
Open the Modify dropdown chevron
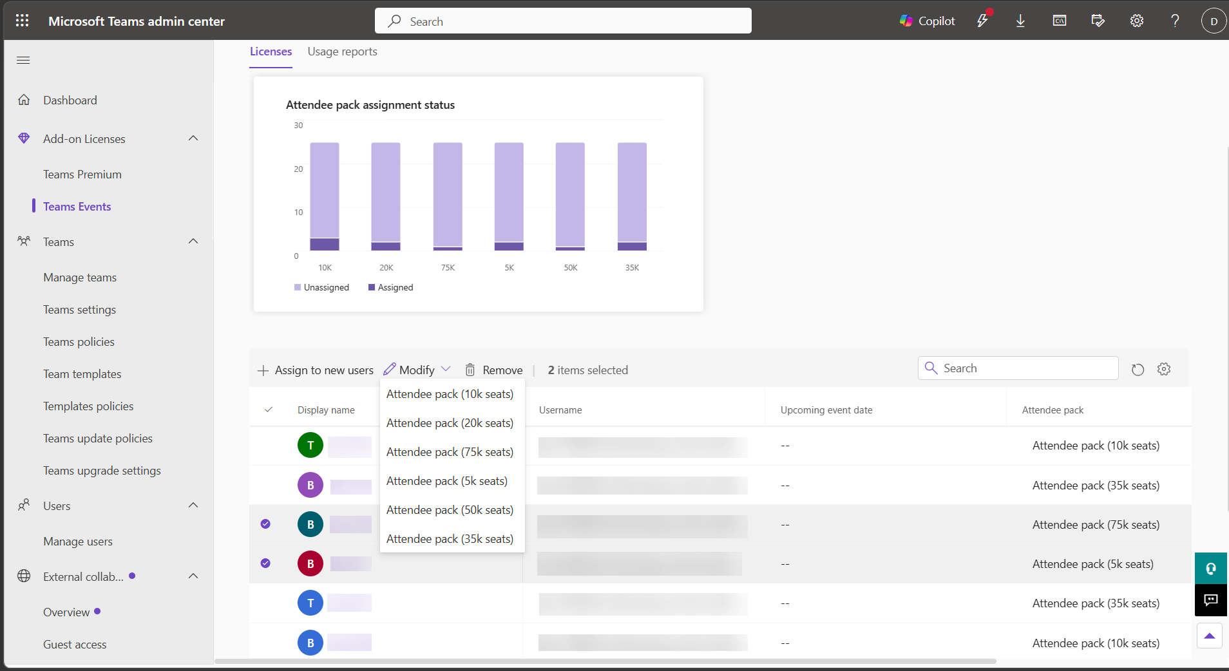[x=446, y=369]
